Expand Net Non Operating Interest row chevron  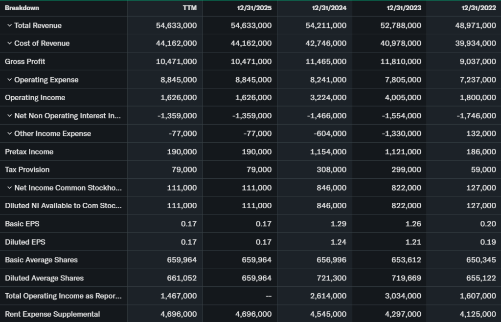point(9,116)
